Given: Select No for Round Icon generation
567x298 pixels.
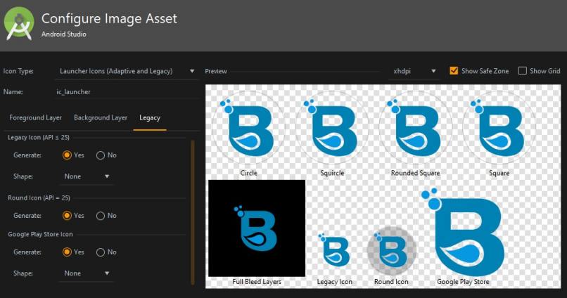Looking at the screenshot, I should pos(101,216).
